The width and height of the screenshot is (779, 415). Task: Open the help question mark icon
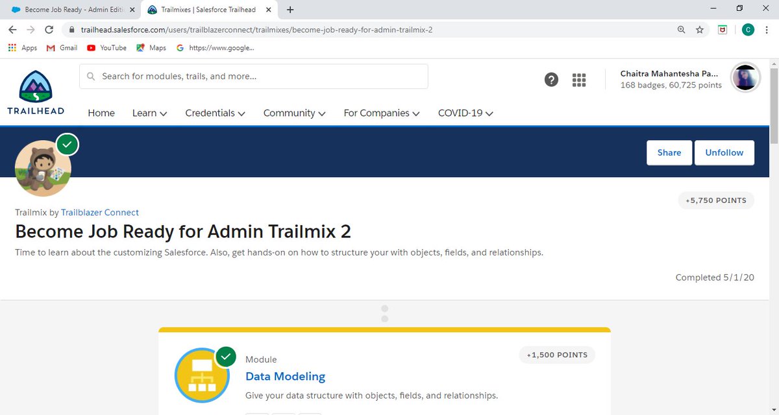pyautogui.click(x=551, y=80)
